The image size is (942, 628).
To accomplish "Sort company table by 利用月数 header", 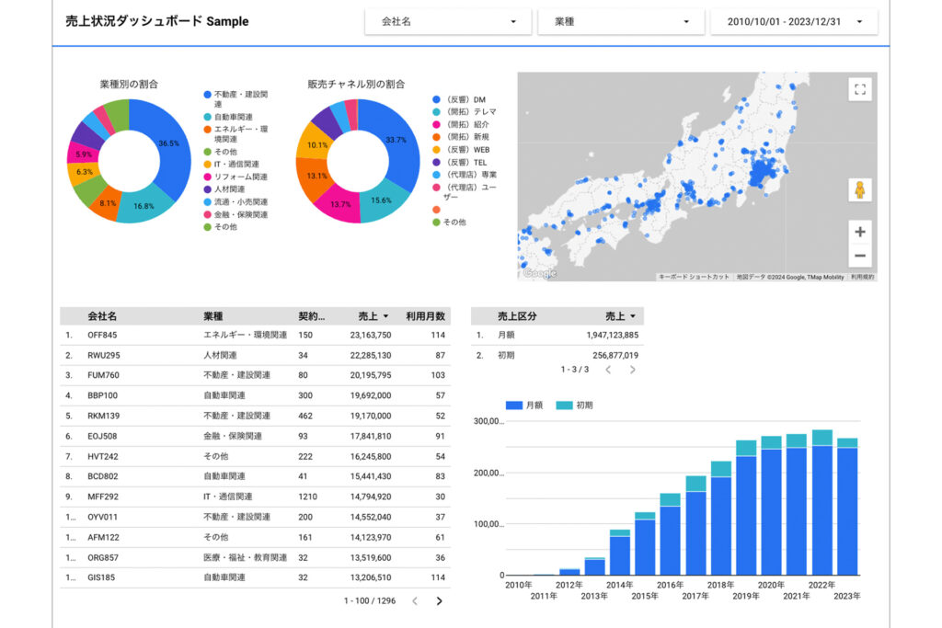I will [425, 316].
